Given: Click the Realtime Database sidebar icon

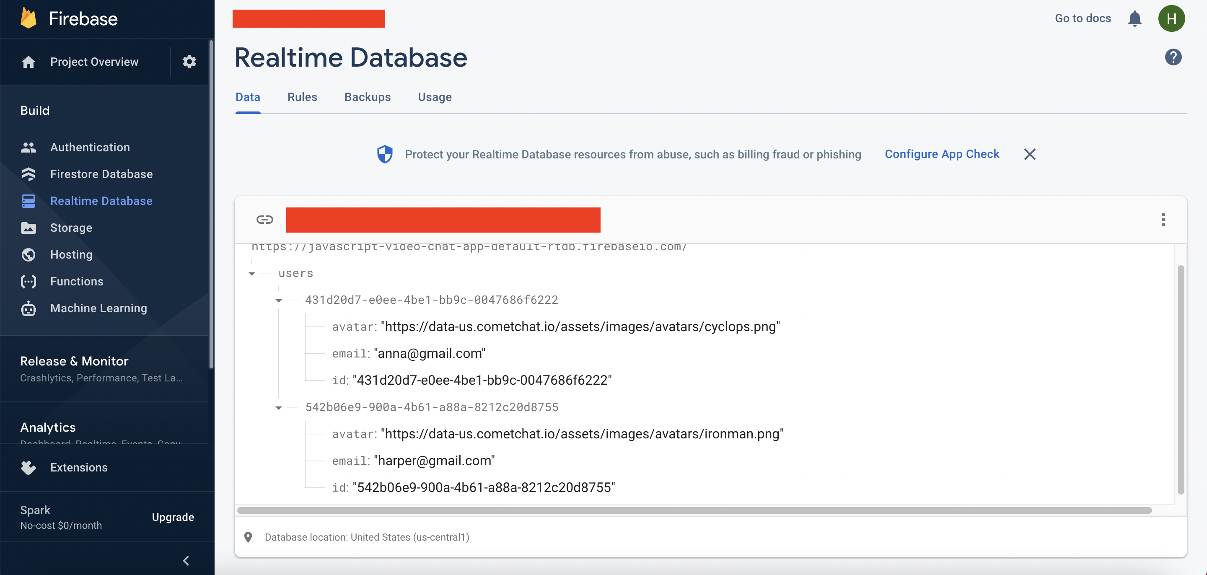Looking at the screenshot, I should click(28, 201).
